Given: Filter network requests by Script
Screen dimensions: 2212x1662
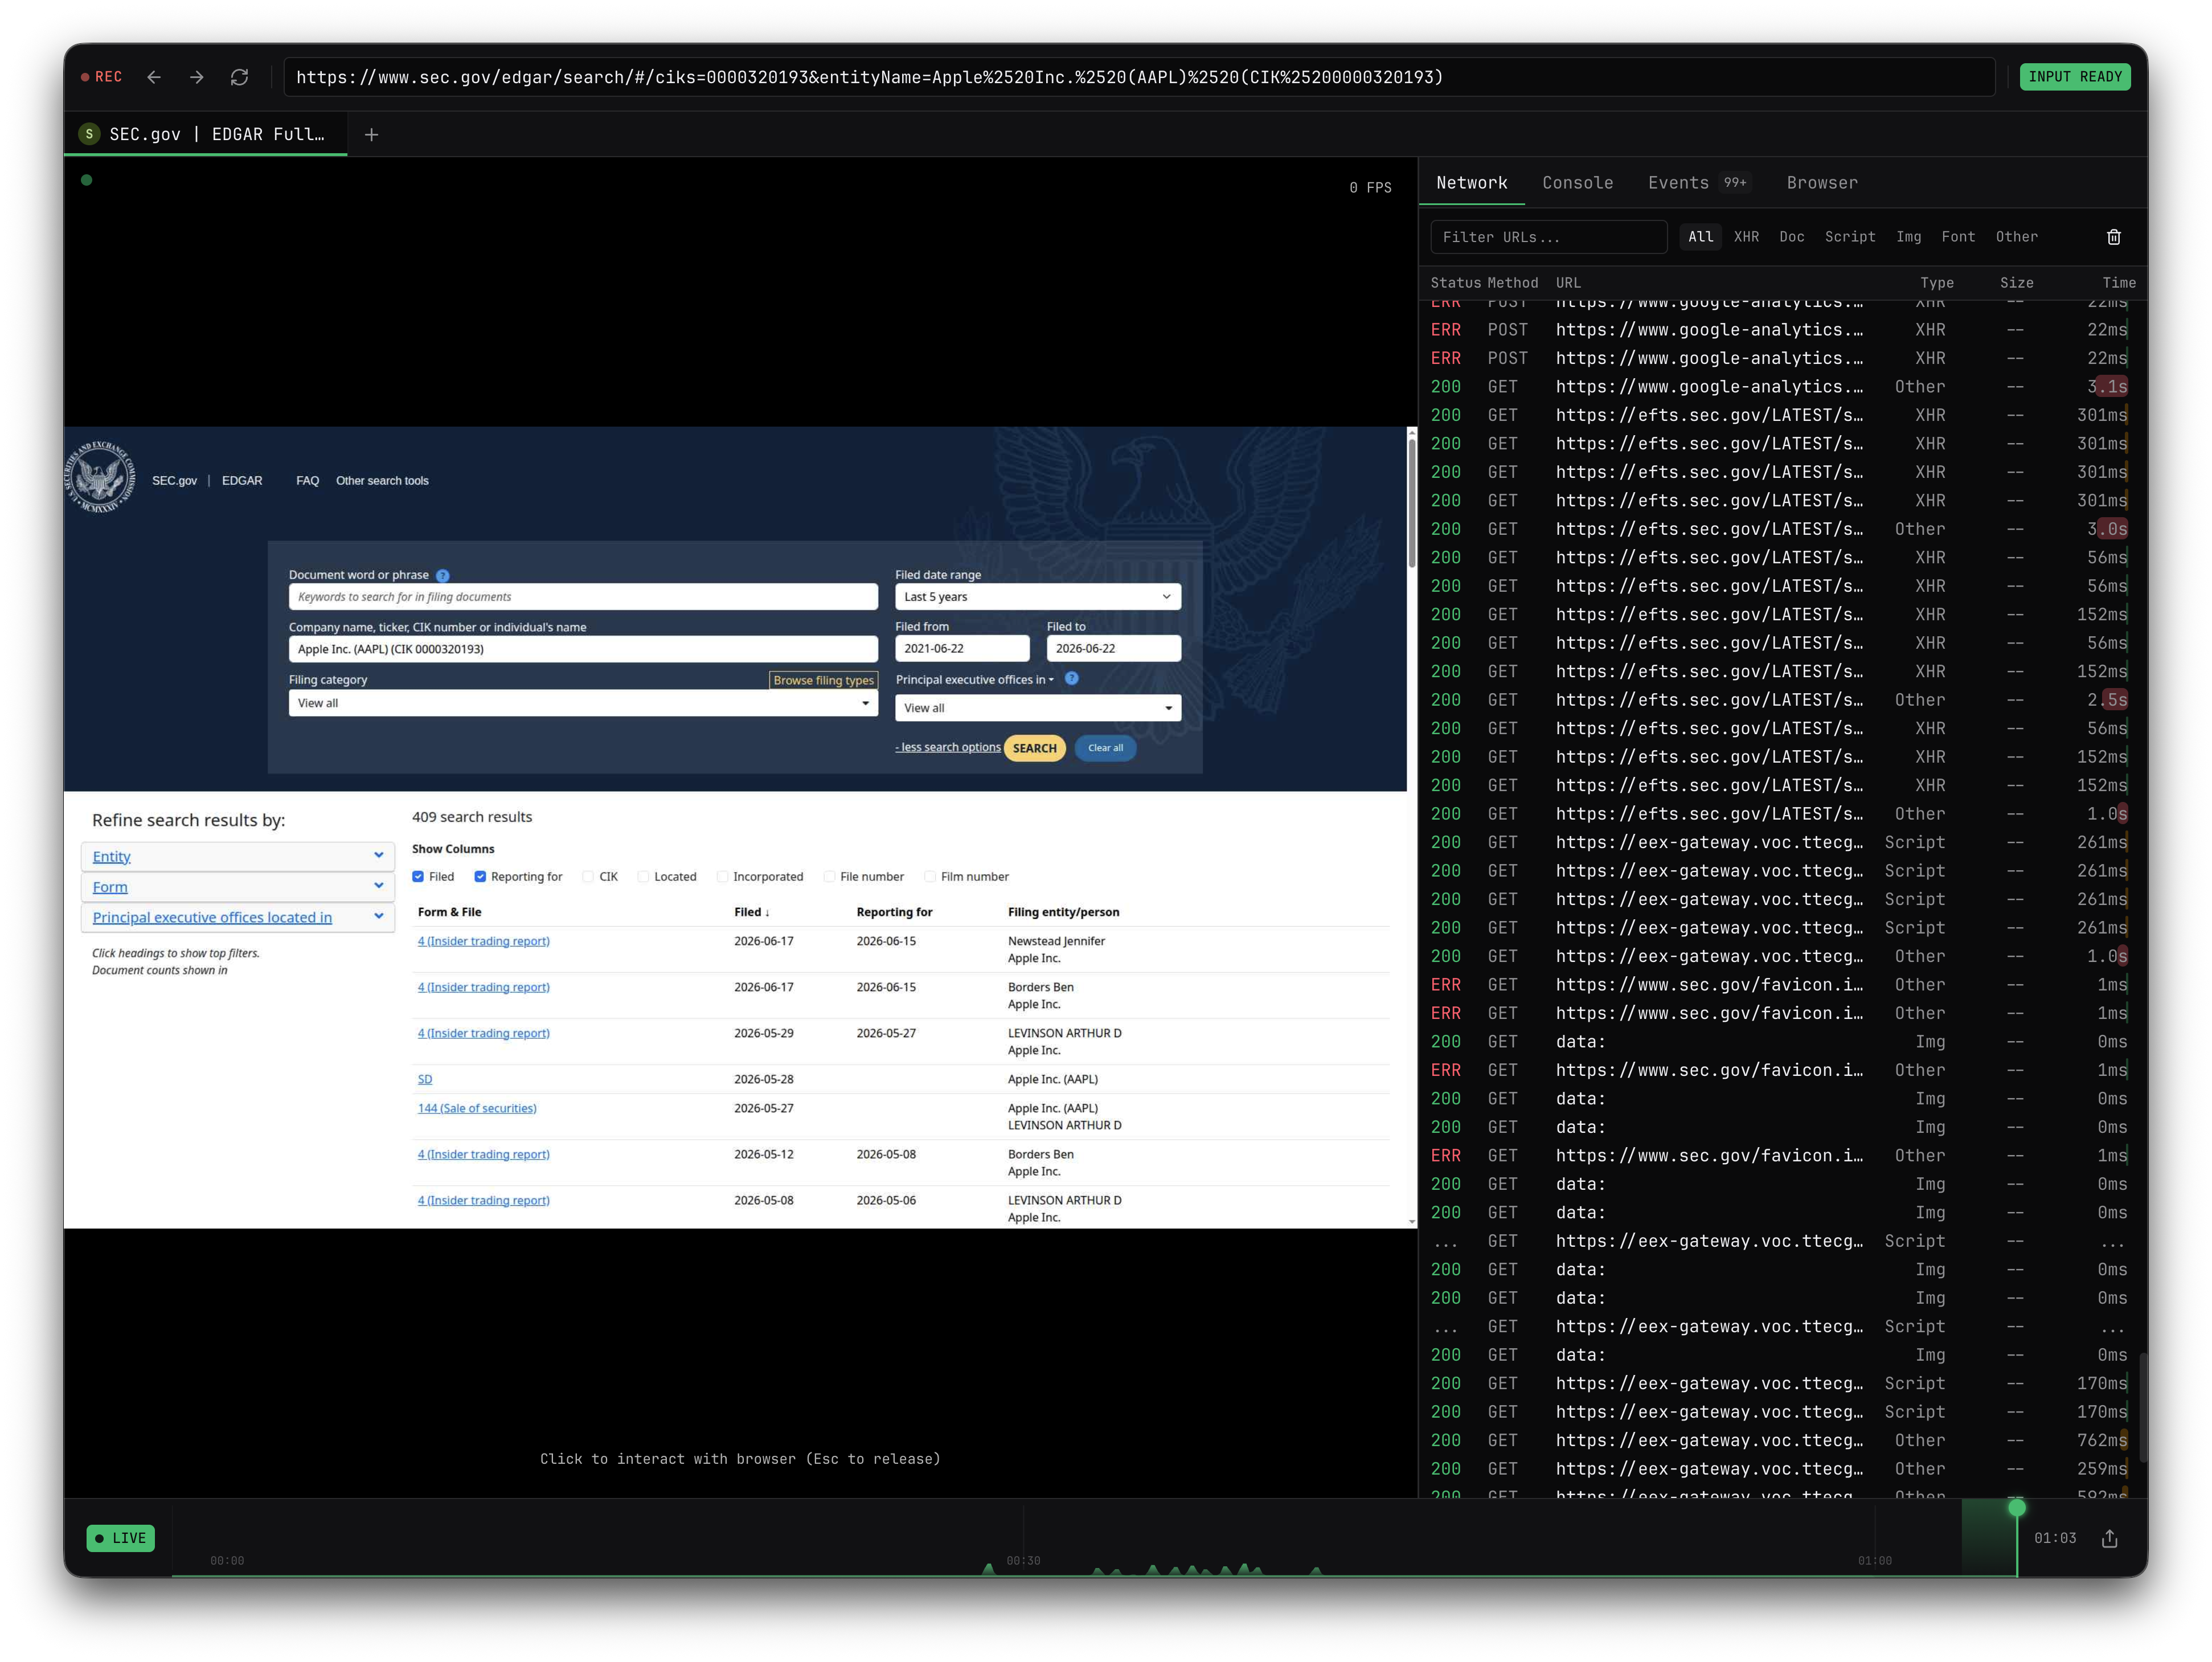Looking at the screenshot, I should 1849,237.
